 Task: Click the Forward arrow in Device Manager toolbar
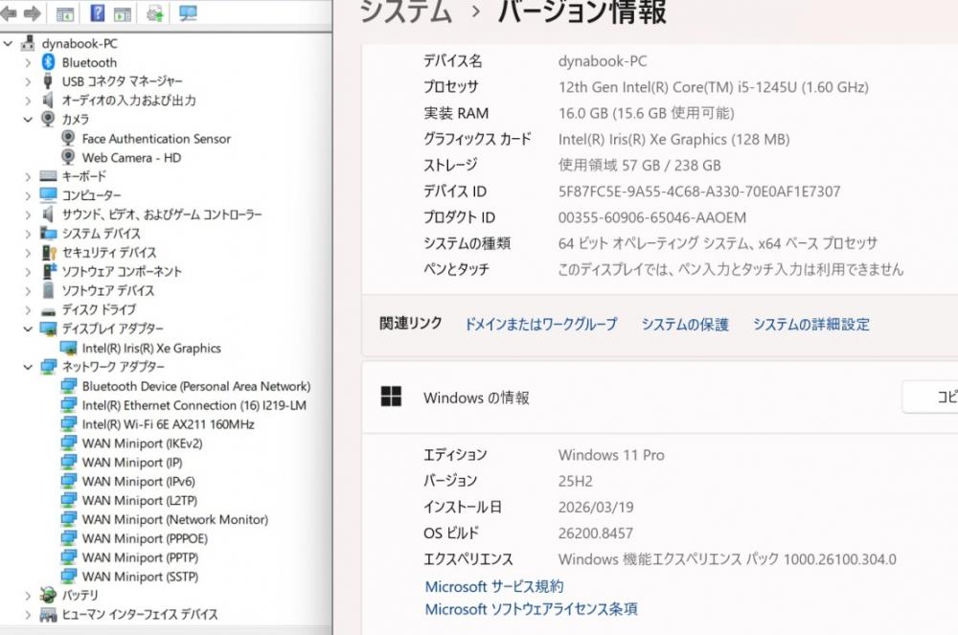point(32,12)
